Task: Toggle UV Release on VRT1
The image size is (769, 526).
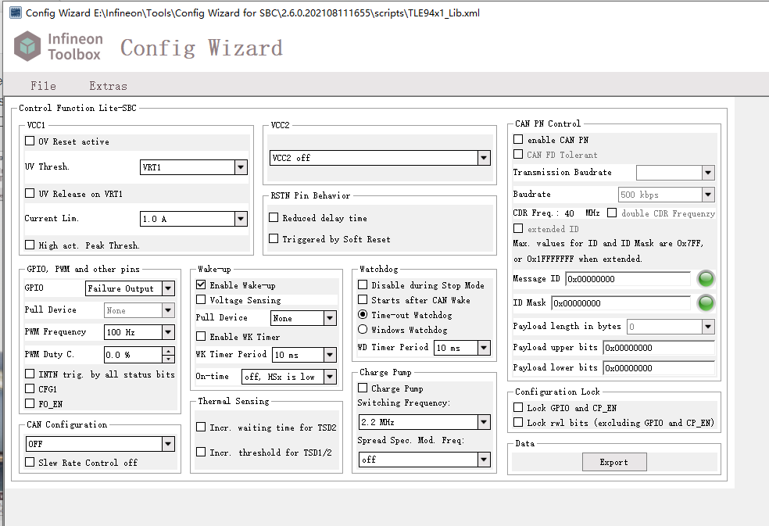Action: click(30, 193)
